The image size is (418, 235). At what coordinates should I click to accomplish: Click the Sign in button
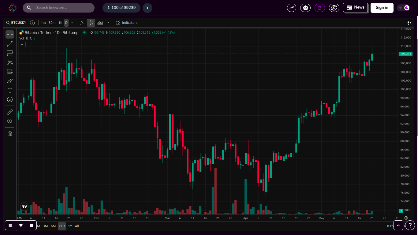382,8
